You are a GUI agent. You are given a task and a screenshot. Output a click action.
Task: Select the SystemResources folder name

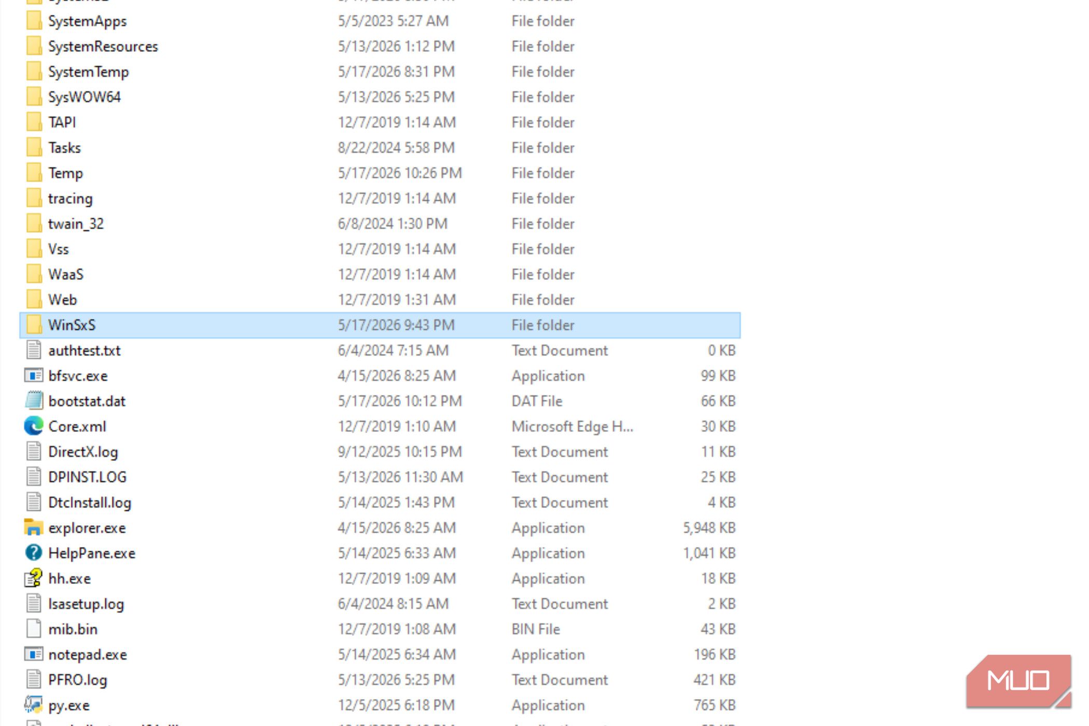pos(103,47)
